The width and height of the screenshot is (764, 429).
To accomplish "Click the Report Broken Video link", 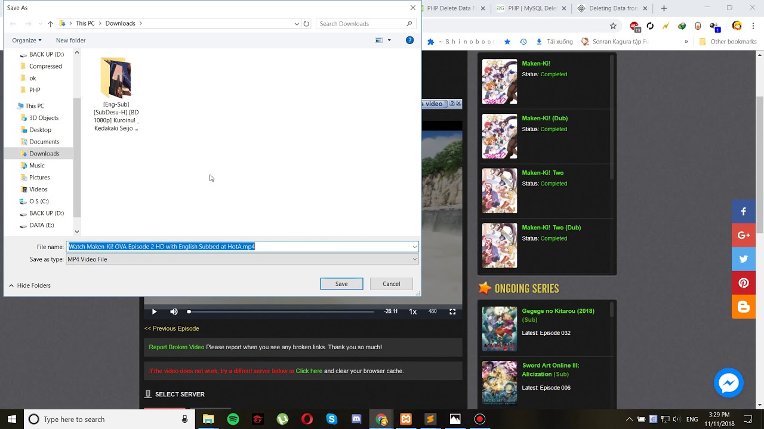I will point(177,347).
